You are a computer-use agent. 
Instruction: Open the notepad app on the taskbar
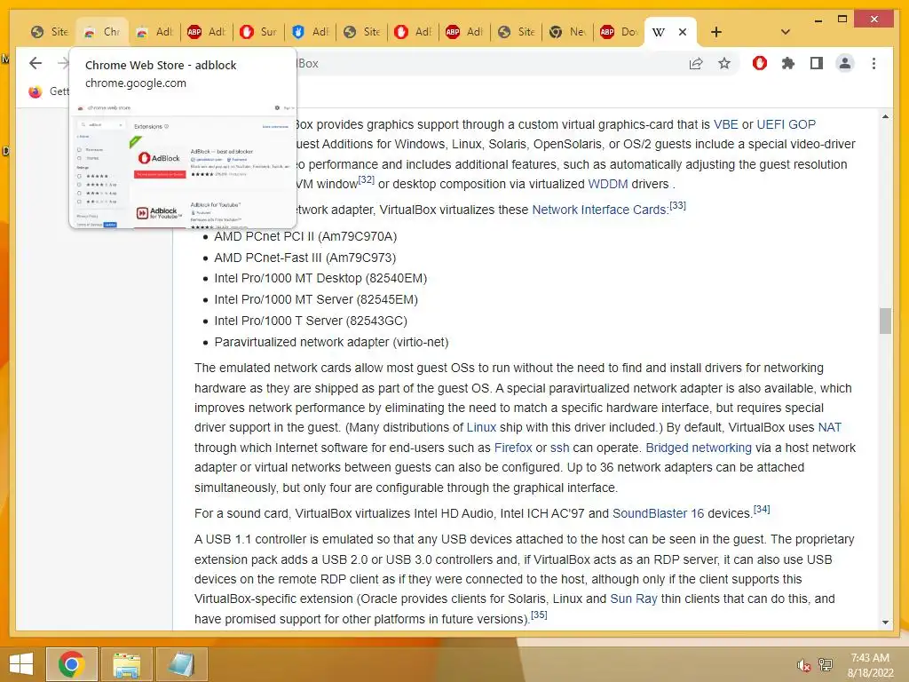pyautogui.click(x=181, y=664)
